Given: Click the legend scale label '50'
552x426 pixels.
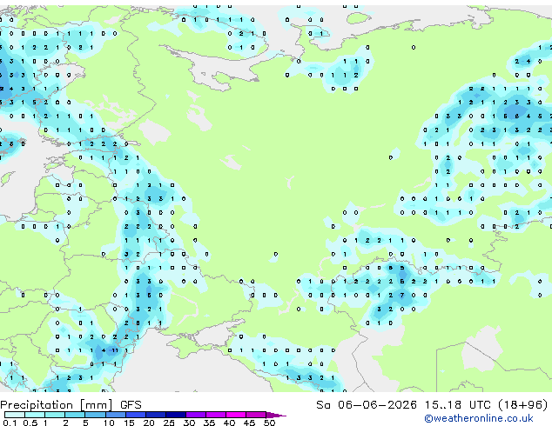Looking at the screenshot, I should [269, 423].
